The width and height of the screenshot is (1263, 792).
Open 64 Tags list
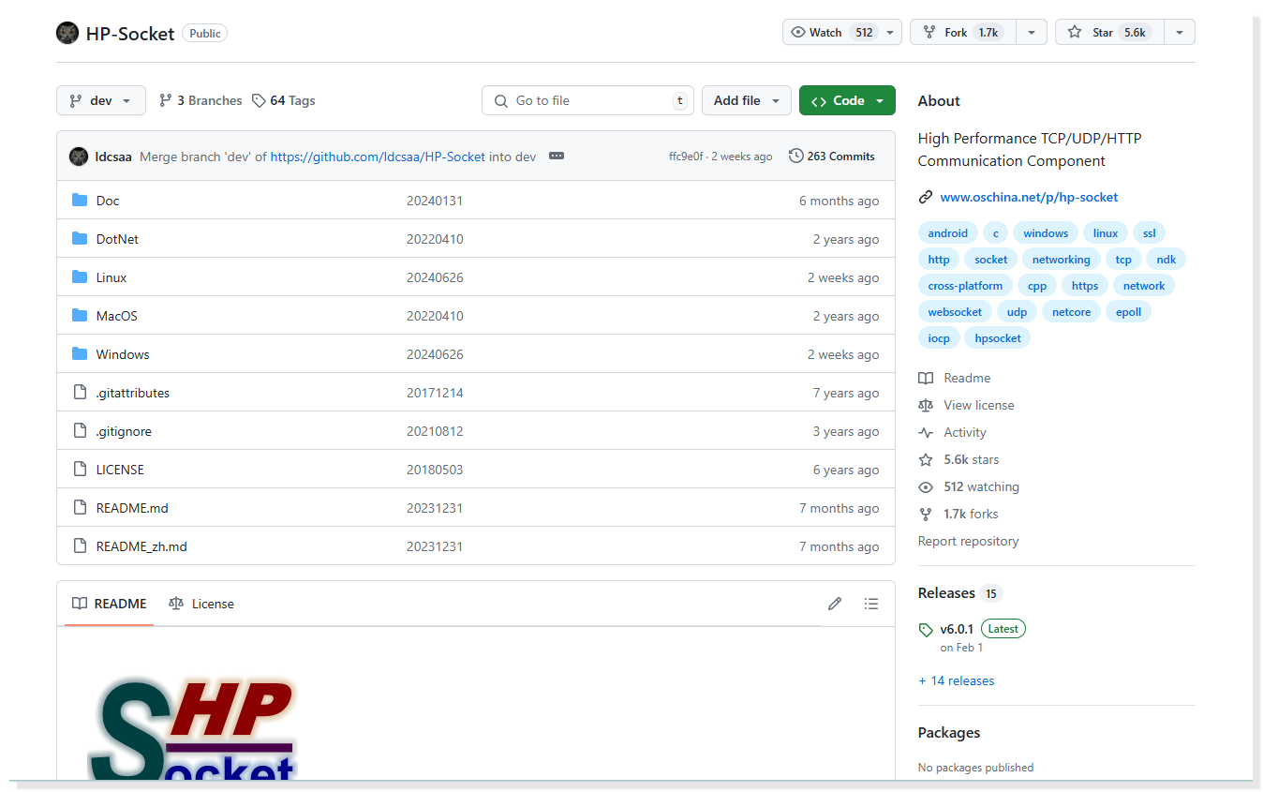click(284, 100)
